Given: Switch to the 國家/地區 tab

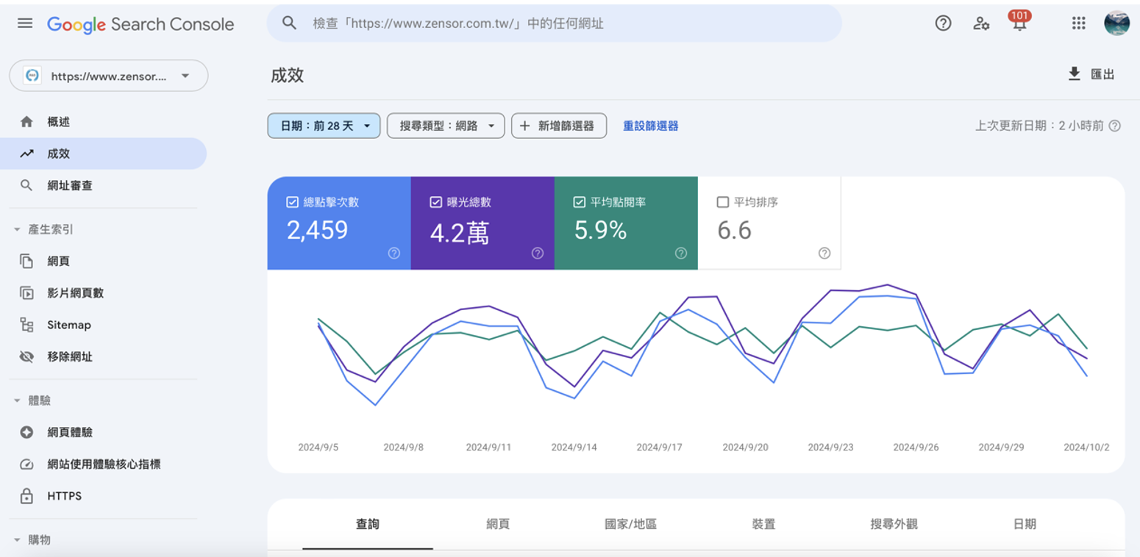Looking at the screenshot, I should (630, 524).
